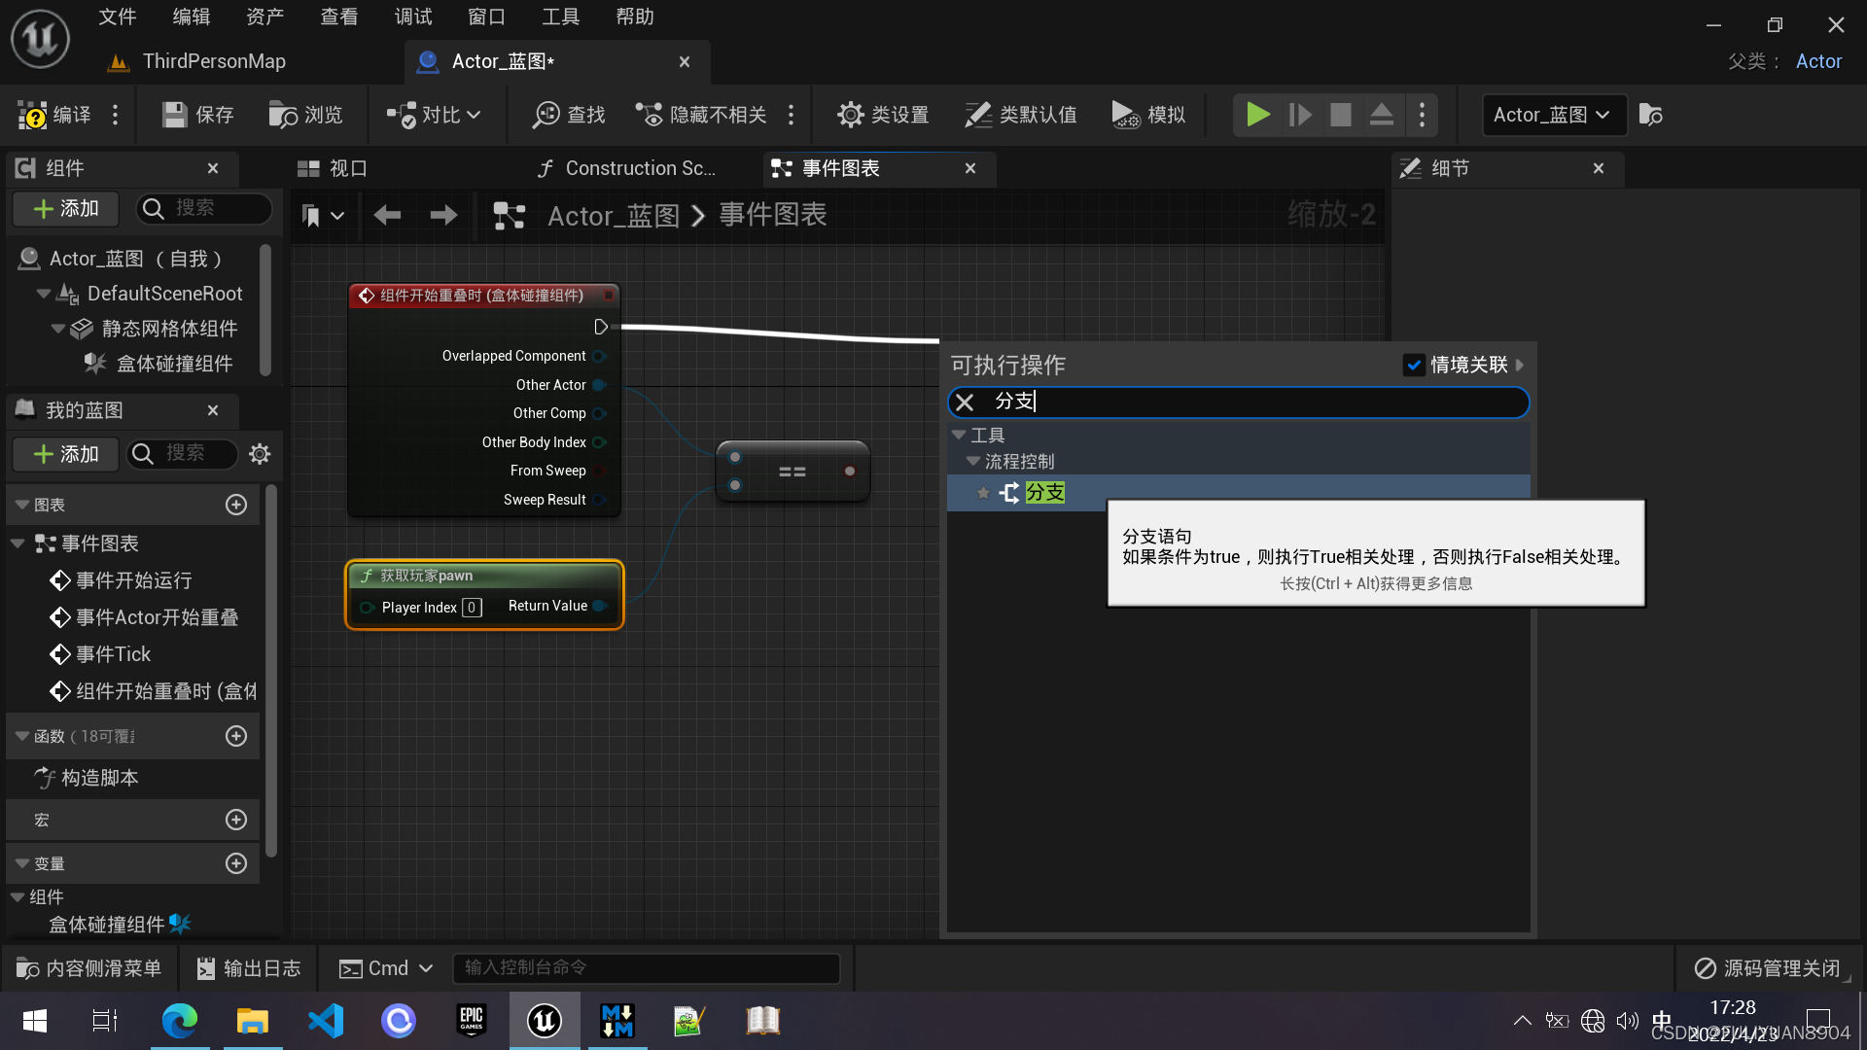Click the Simulate toolbar icon

(1125, 115)
